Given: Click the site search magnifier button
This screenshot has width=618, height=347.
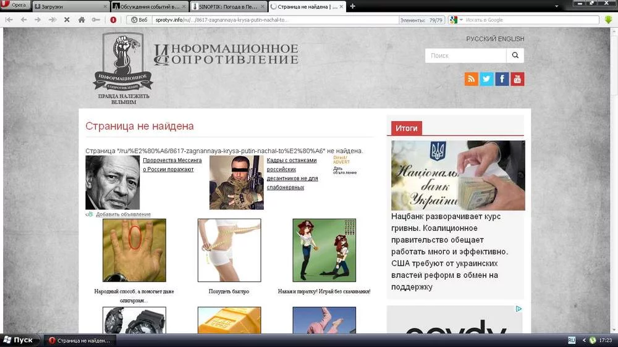Looking at the screenshot, I should point(515,56).
